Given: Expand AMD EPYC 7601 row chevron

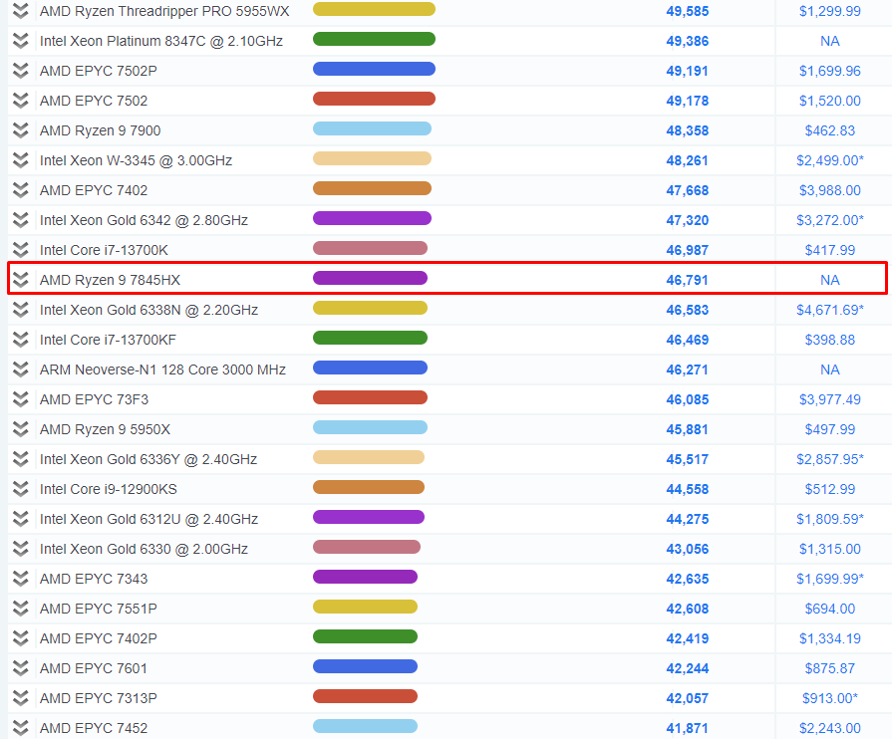Looking at the screenshot, I should pos(21,668).
